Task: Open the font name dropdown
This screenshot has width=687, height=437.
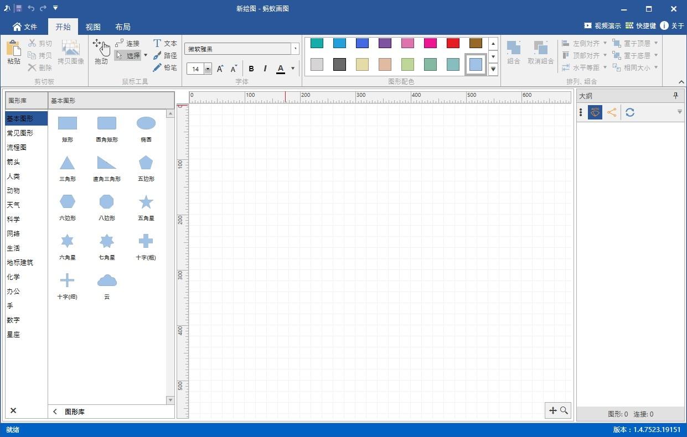Action: (x=296, y=49)
